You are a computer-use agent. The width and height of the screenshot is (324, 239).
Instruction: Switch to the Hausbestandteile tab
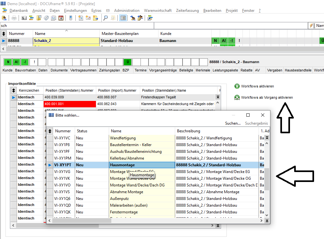298,70
